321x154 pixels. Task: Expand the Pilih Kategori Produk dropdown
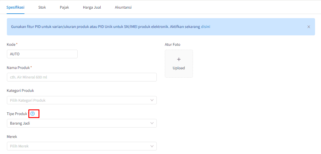click(82, 100)
